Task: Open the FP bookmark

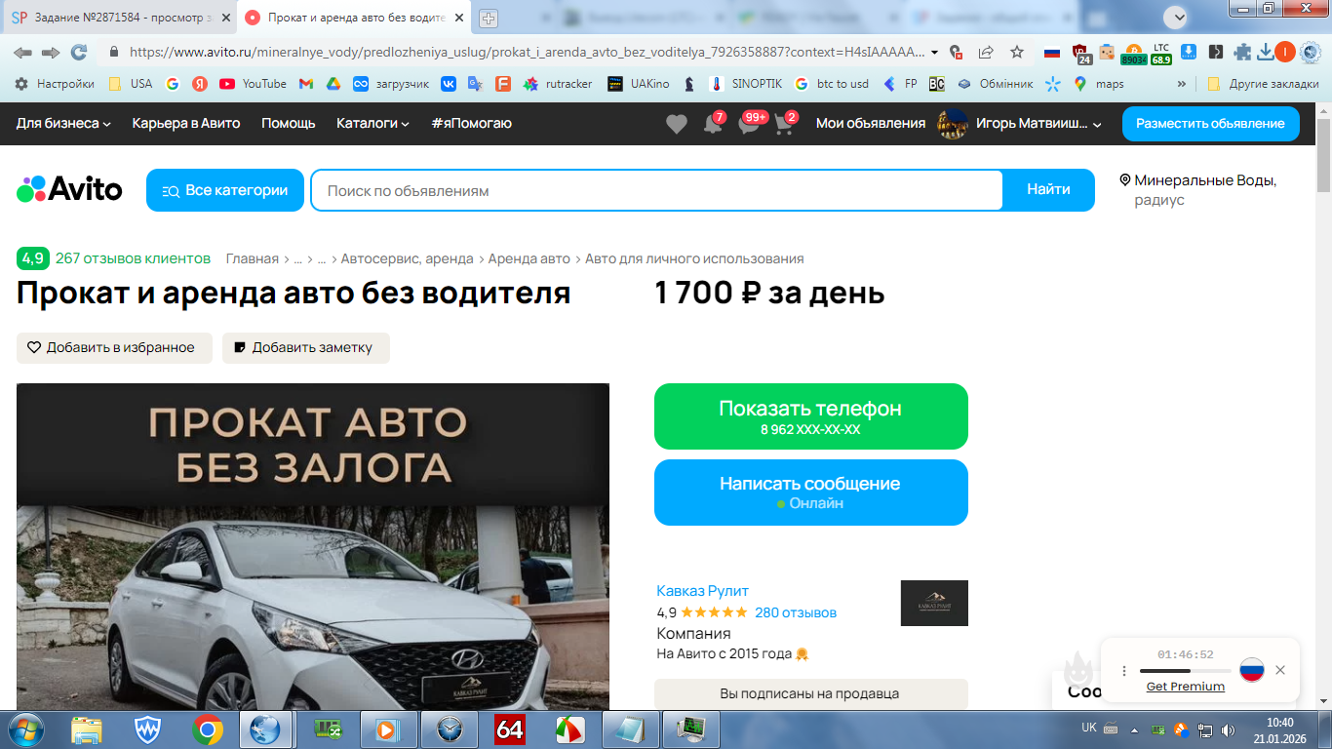Action: click(x=900, y=84)
